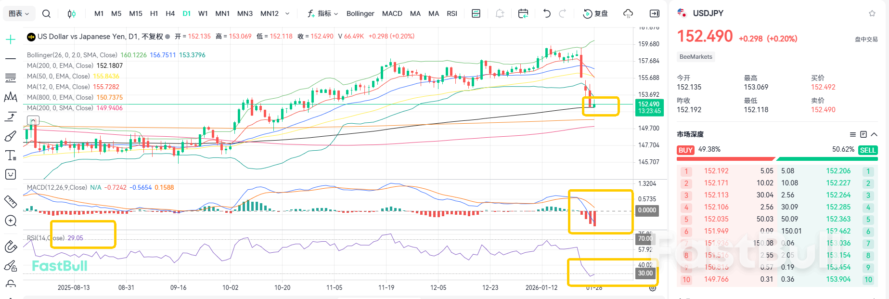This screenshot has height=299, width=889.
Task: Select the ruler measure tool
Action: [10, 201]
